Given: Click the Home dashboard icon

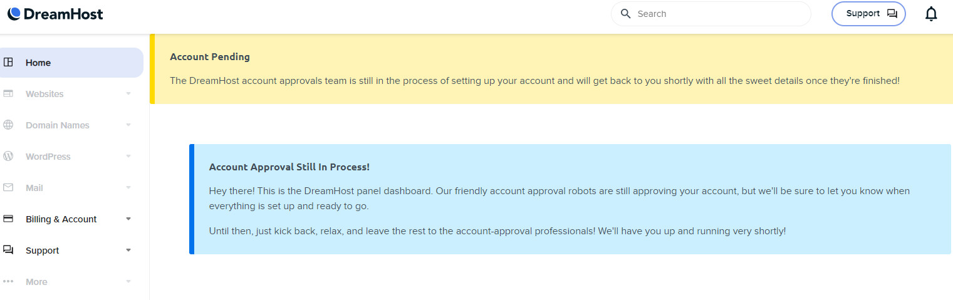Looking at the screenshot, I should 9,63.
